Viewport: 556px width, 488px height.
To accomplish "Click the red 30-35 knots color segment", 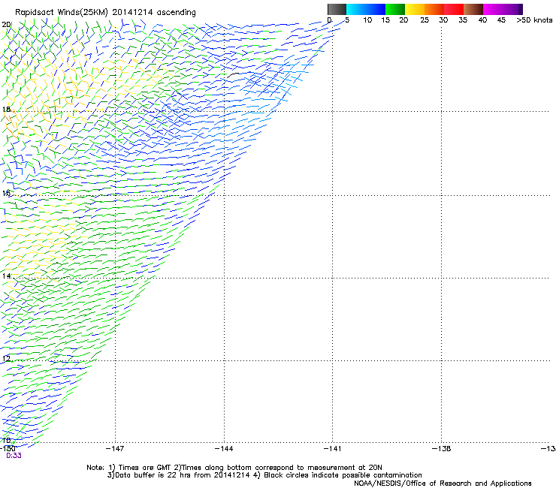I will [x=454, y=9].
